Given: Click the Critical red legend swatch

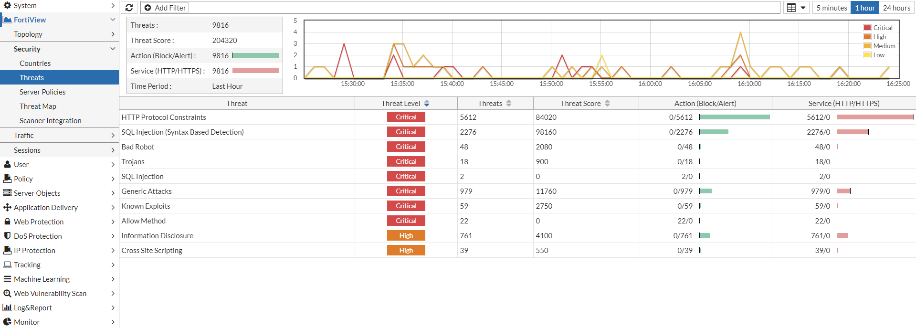Looking at the screenshot, I should click(x=867, y=28).
